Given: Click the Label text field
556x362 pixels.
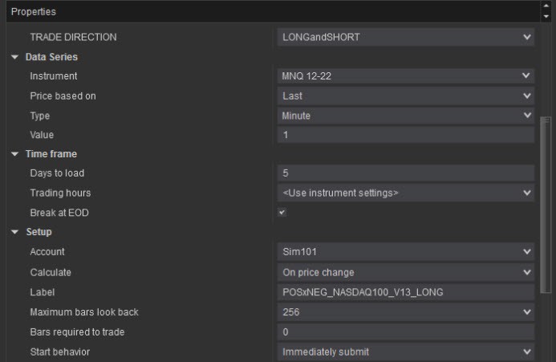Looking at the screenshot, I should click(405, 292).
